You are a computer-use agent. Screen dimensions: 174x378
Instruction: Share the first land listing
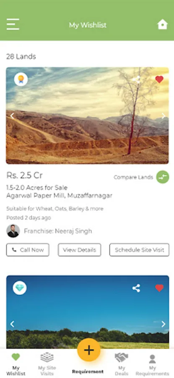coord(136,79)
